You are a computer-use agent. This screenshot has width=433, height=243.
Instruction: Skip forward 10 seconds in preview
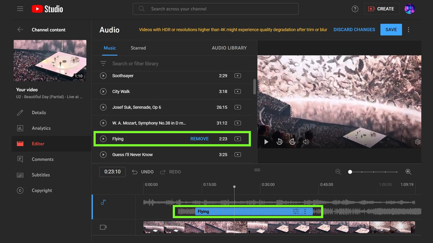coord(293,141)
